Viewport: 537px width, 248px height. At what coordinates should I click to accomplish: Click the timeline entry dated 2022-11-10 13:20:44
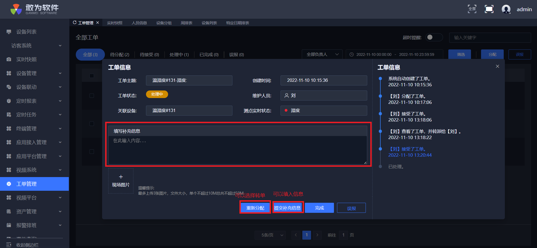coord(410,152)
